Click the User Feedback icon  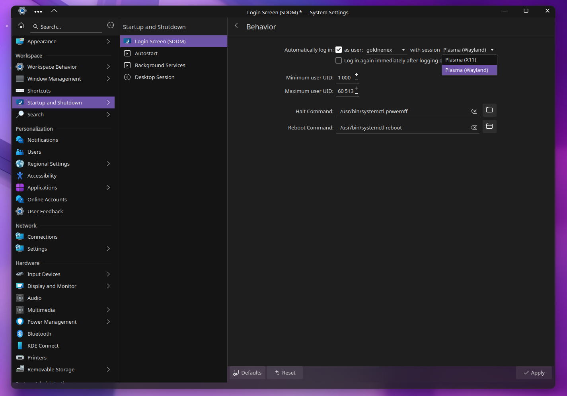[20, 211]
